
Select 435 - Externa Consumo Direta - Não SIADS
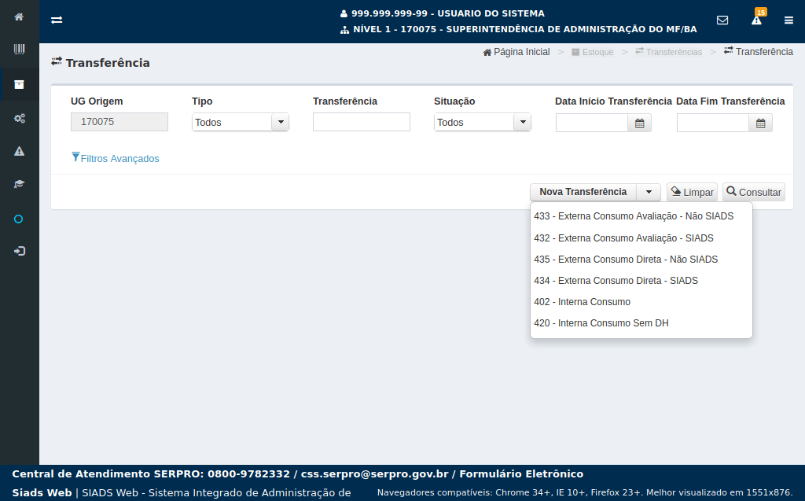tap(641, 260)
